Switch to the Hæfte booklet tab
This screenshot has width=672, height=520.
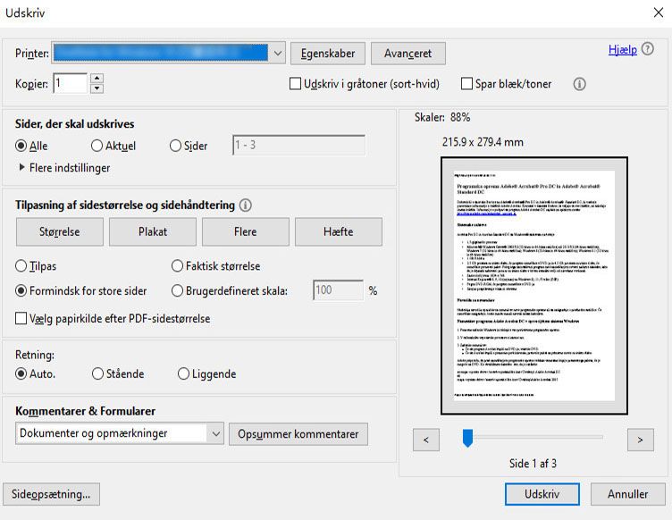[339, 231]
